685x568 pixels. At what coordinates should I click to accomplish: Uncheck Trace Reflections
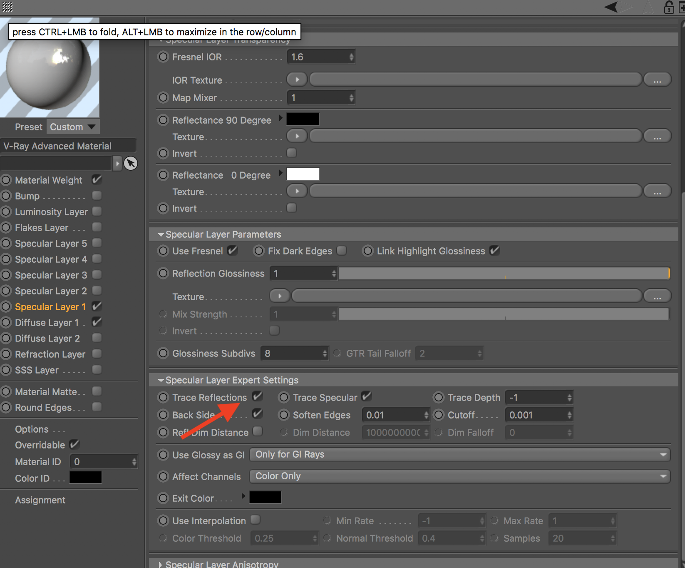(x=258, y=396)
